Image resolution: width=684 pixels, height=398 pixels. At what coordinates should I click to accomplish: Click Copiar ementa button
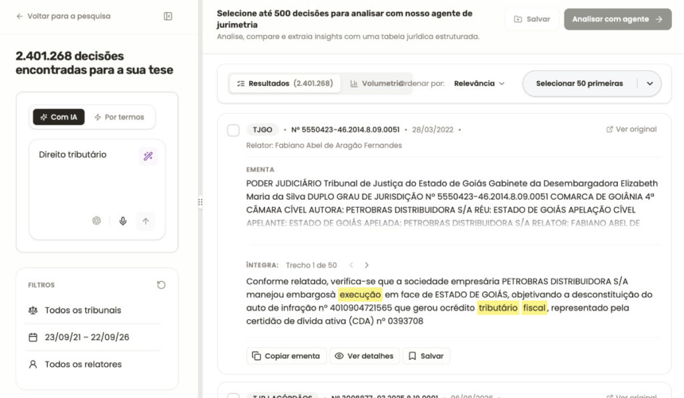point(286,356)
